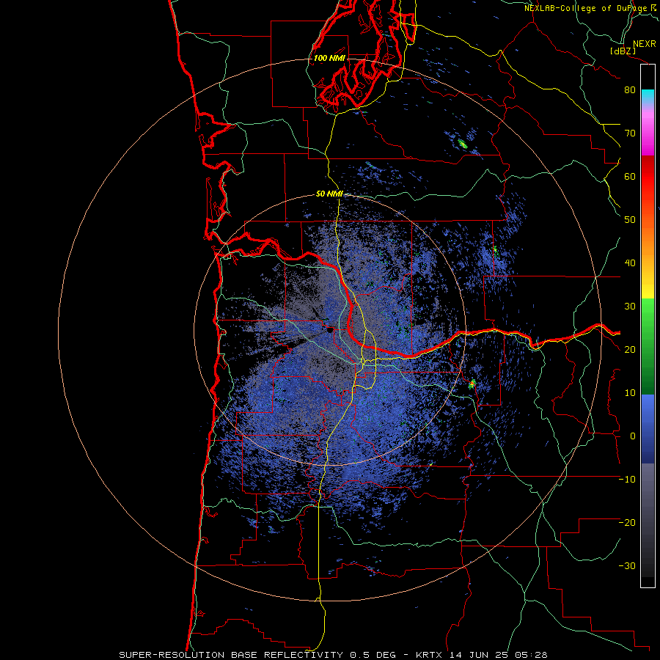Click the -20 label on the dBZ scale
The width and height of the screenshot is (660, 660).
(627, 523)
